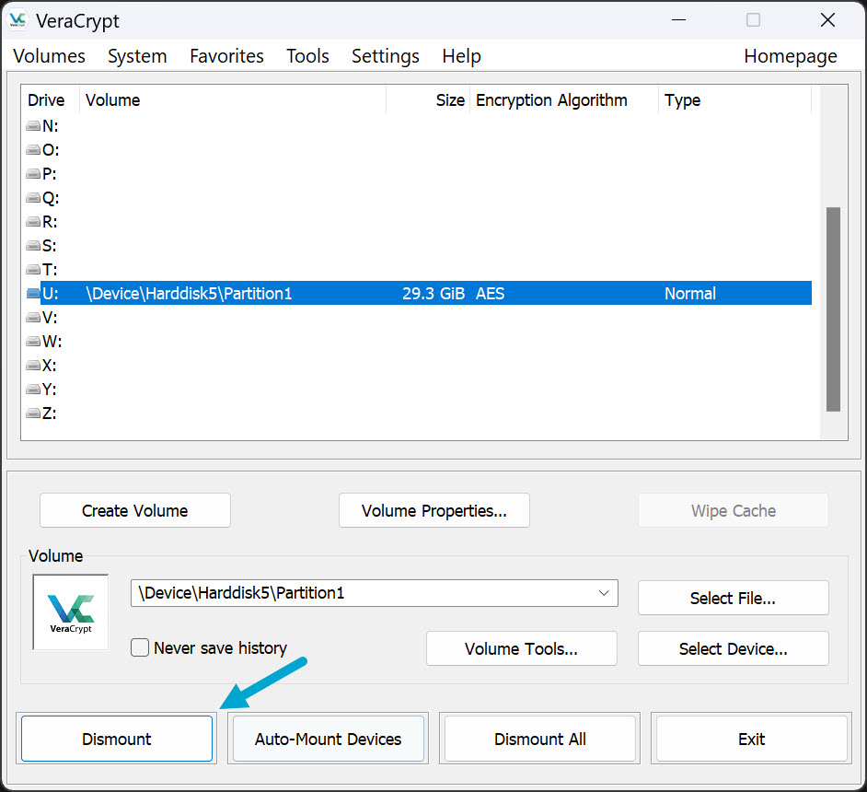This screenshot has height=792, width=867.
Task: Click the VeraCrypt title bar app icon
Action: (x=17, y=20)
